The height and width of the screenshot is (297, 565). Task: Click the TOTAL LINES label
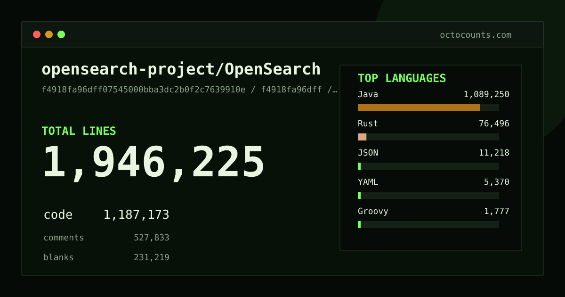tap(79, 131)
